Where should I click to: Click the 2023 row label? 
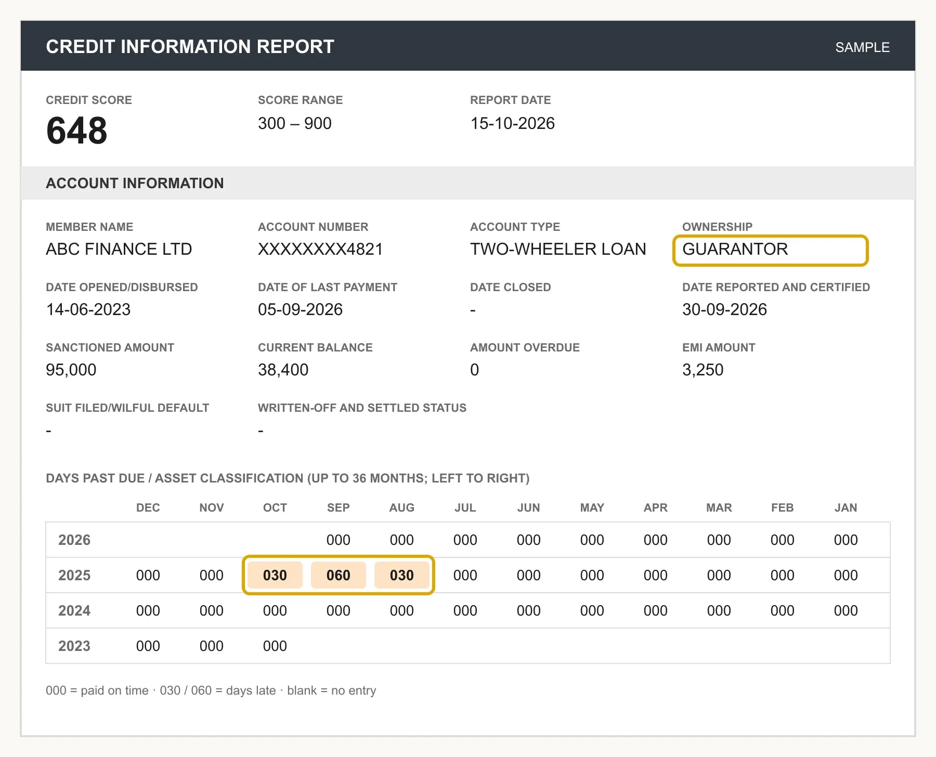74,646
